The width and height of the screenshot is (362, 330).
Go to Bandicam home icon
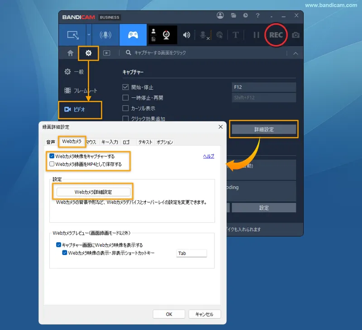point(71,53)
